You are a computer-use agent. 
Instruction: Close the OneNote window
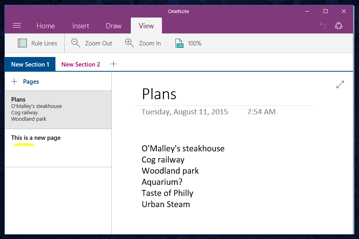tap(344, 11)
